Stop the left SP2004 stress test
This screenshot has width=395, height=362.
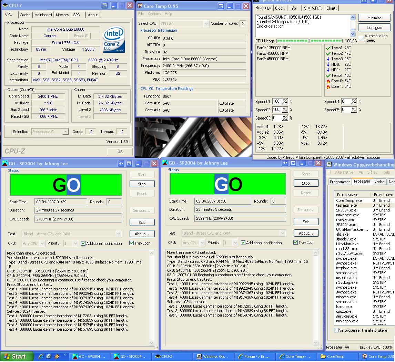[142, 184]
